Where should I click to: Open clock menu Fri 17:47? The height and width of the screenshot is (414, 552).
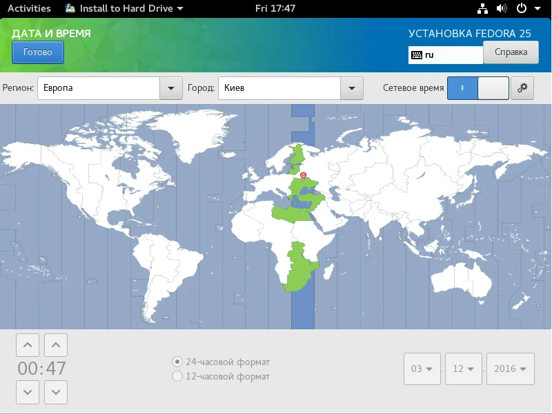click(275, 8)
